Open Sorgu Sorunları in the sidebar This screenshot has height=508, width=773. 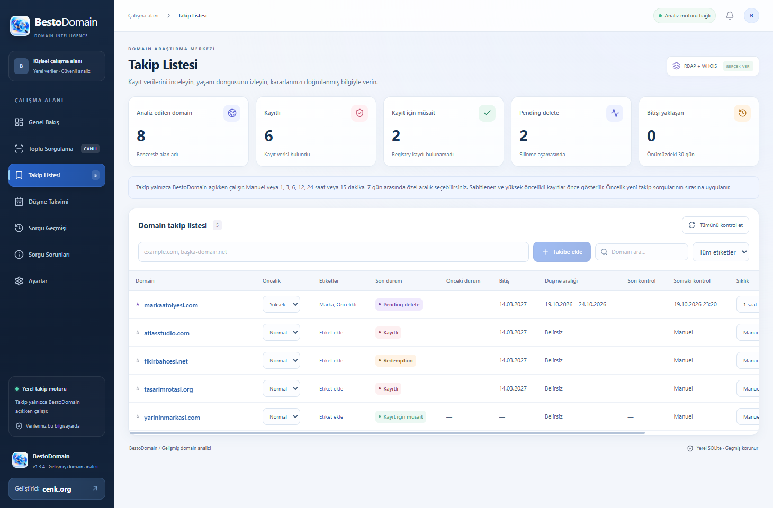click(57, 255)
